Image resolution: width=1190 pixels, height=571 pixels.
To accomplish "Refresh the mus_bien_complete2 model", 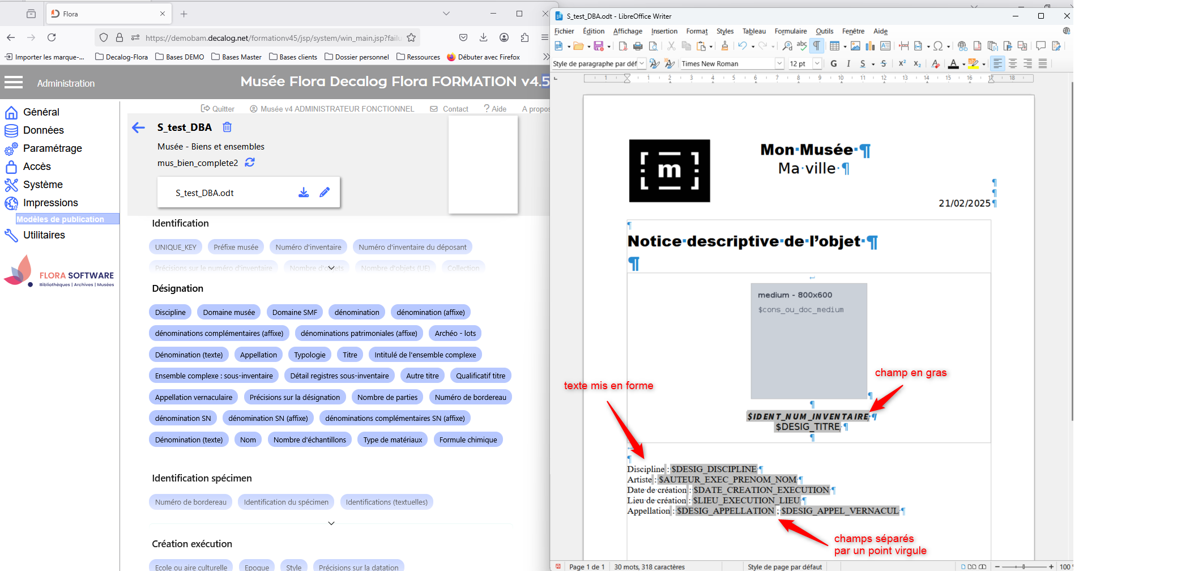I will pos(250,163).
